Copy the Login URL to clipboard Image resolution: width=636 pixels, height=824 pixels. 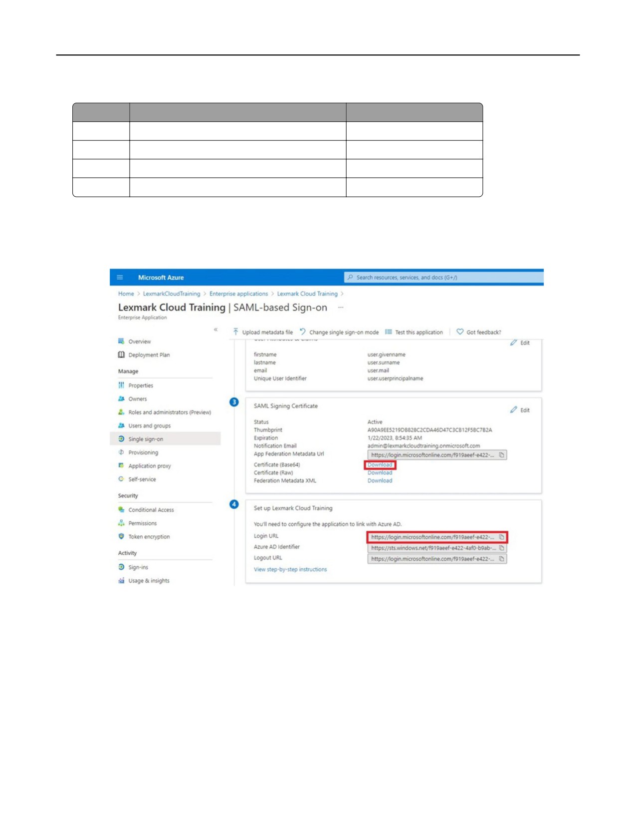tap(501, 537)
